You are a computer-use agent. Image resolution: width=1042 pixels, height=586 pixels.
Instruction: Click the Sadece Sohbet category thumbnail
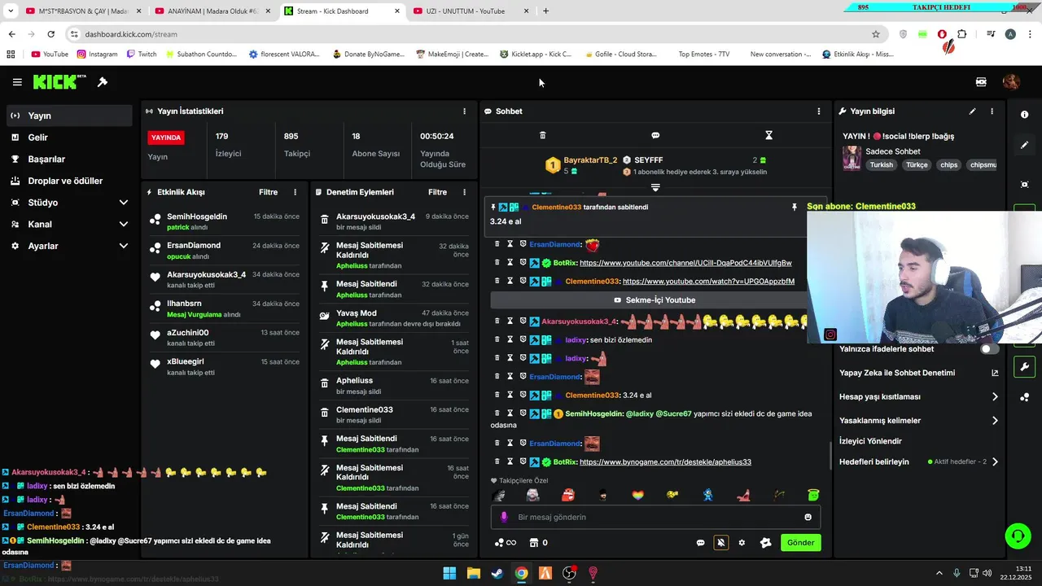852,158
